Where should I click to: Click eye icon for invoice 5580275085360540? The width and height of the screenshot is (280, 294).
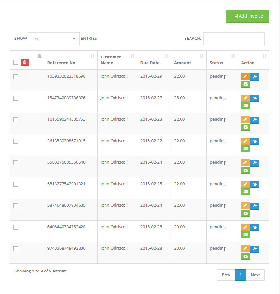point(255,163)
